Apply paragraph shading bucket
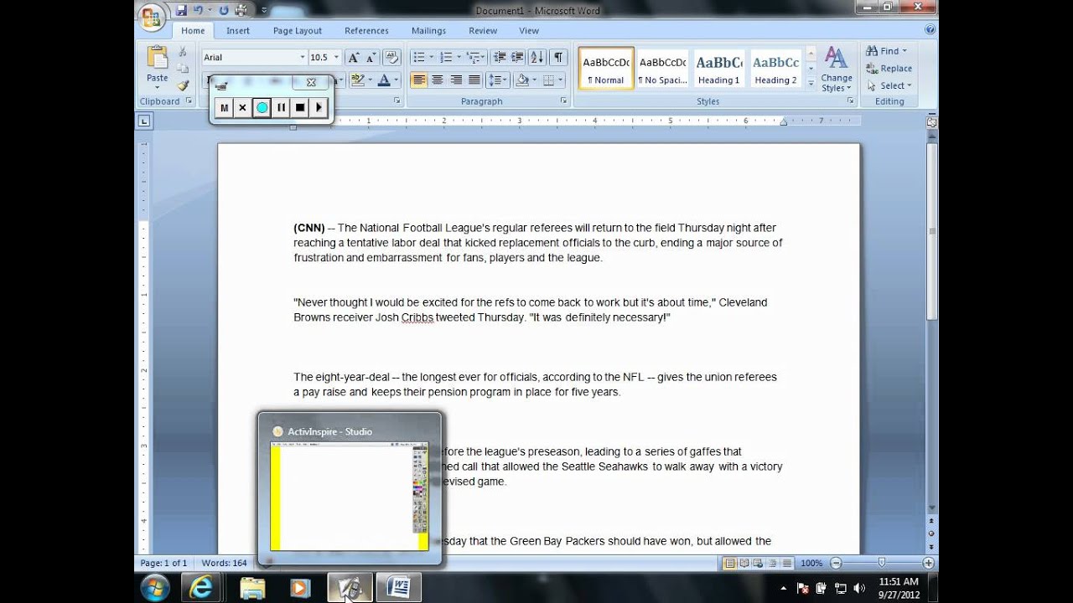The width and height of the screenshot is (1073, 603). 522,80
